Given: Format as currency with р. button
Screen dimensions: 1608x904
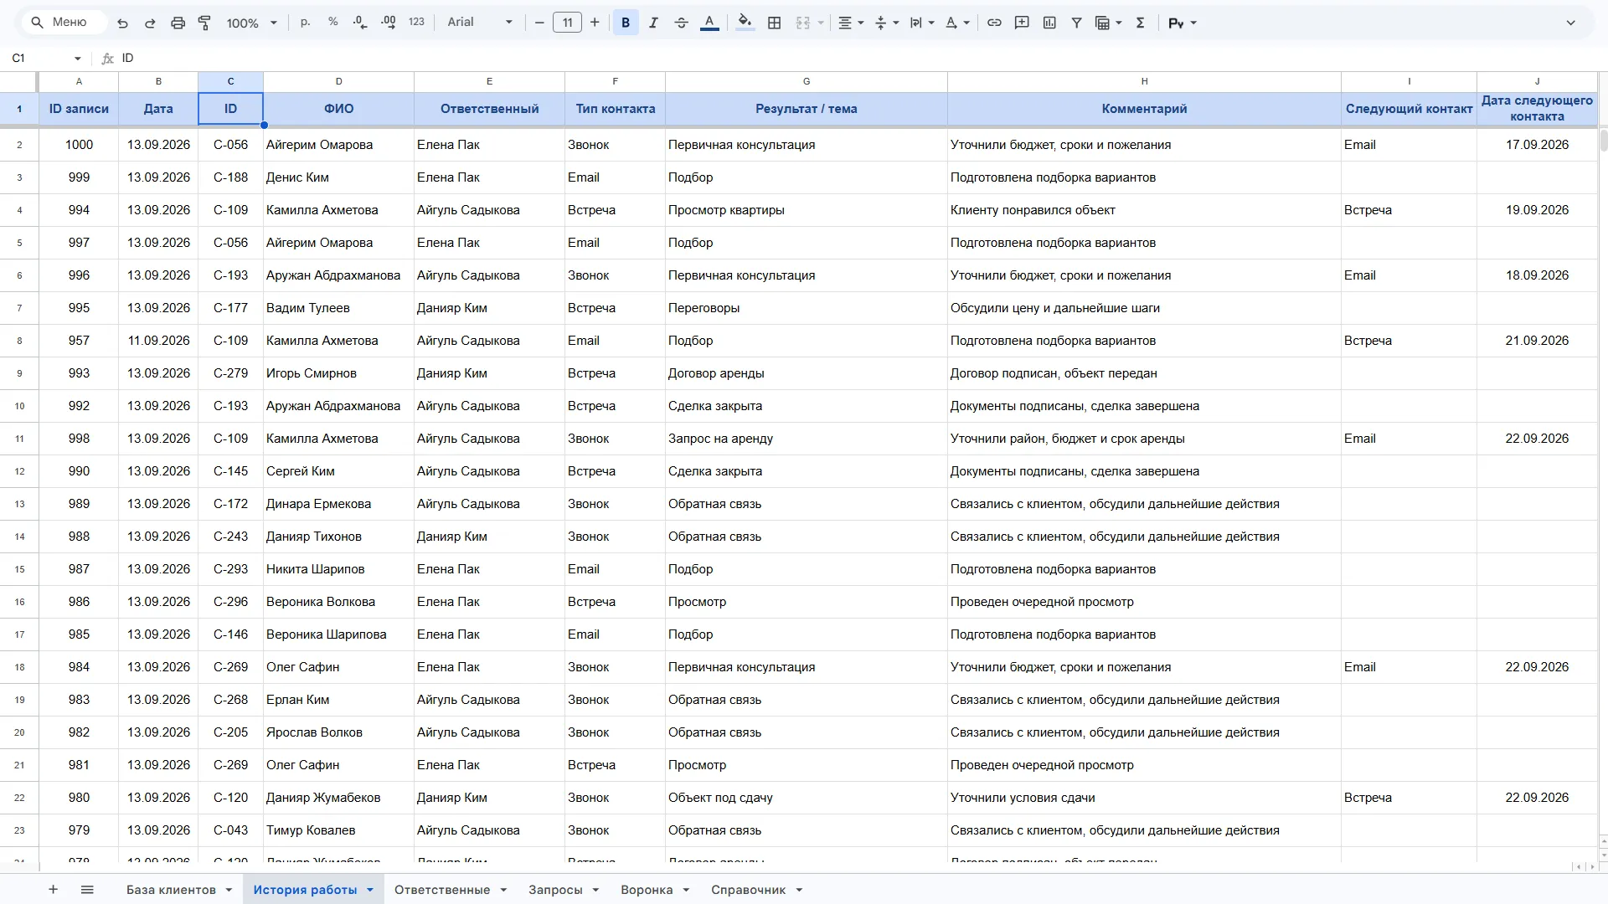Looking at the screenshot, I should tap(306, 23).
